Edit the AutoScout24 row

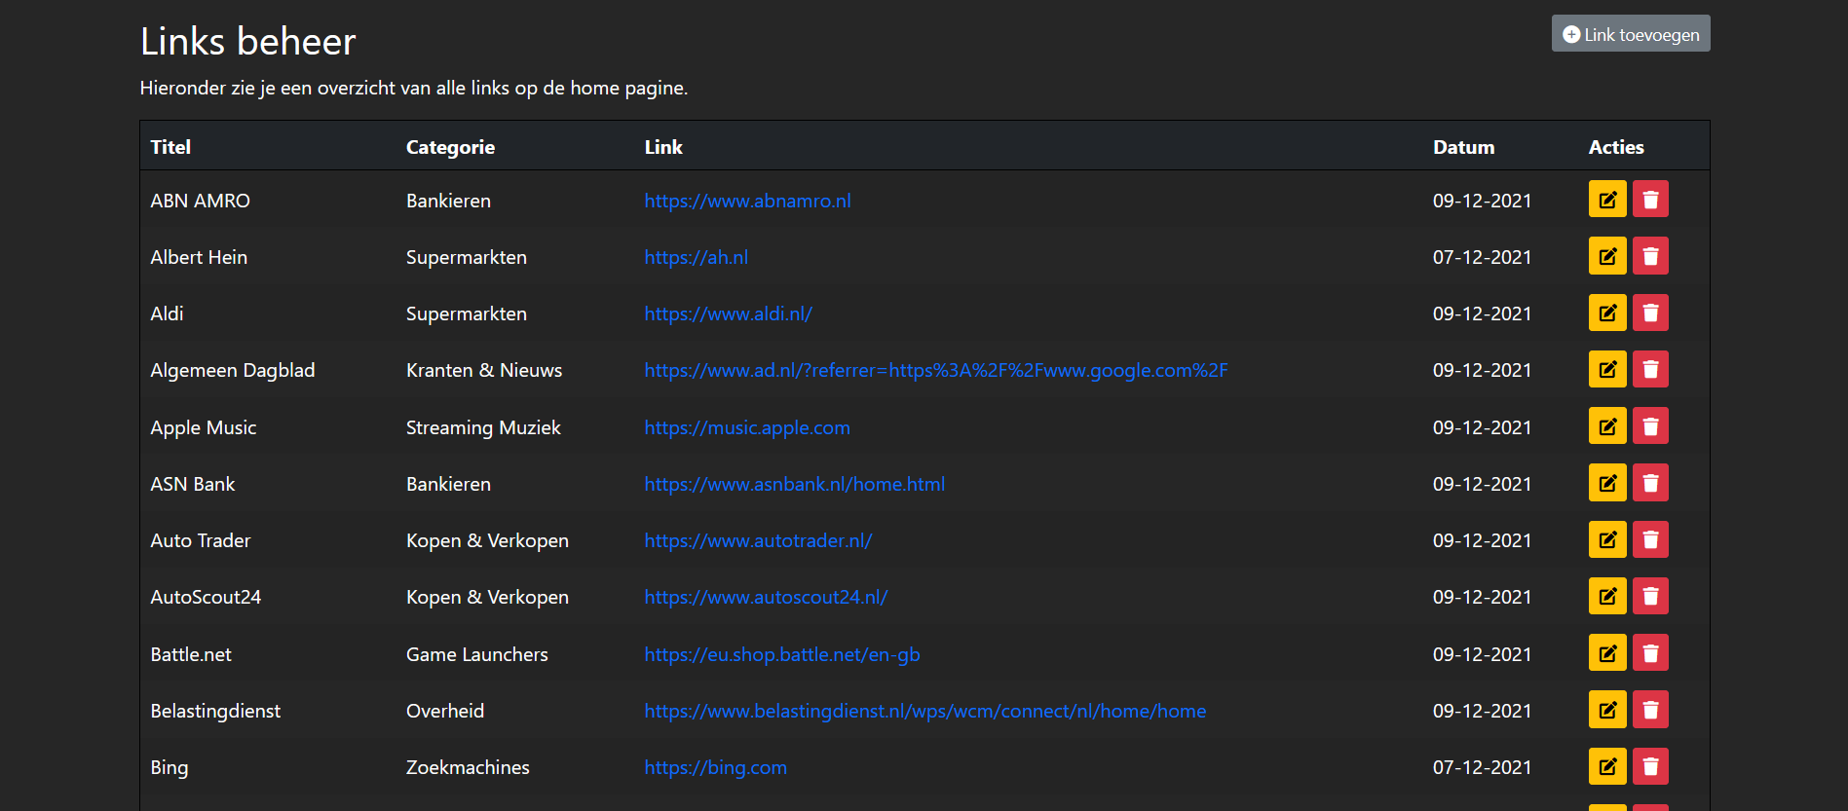tap(1607, 596)
